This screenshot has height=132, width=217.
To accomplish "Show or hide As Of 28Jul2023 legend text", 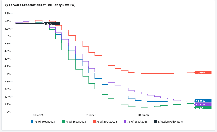I will click(137, 122).
